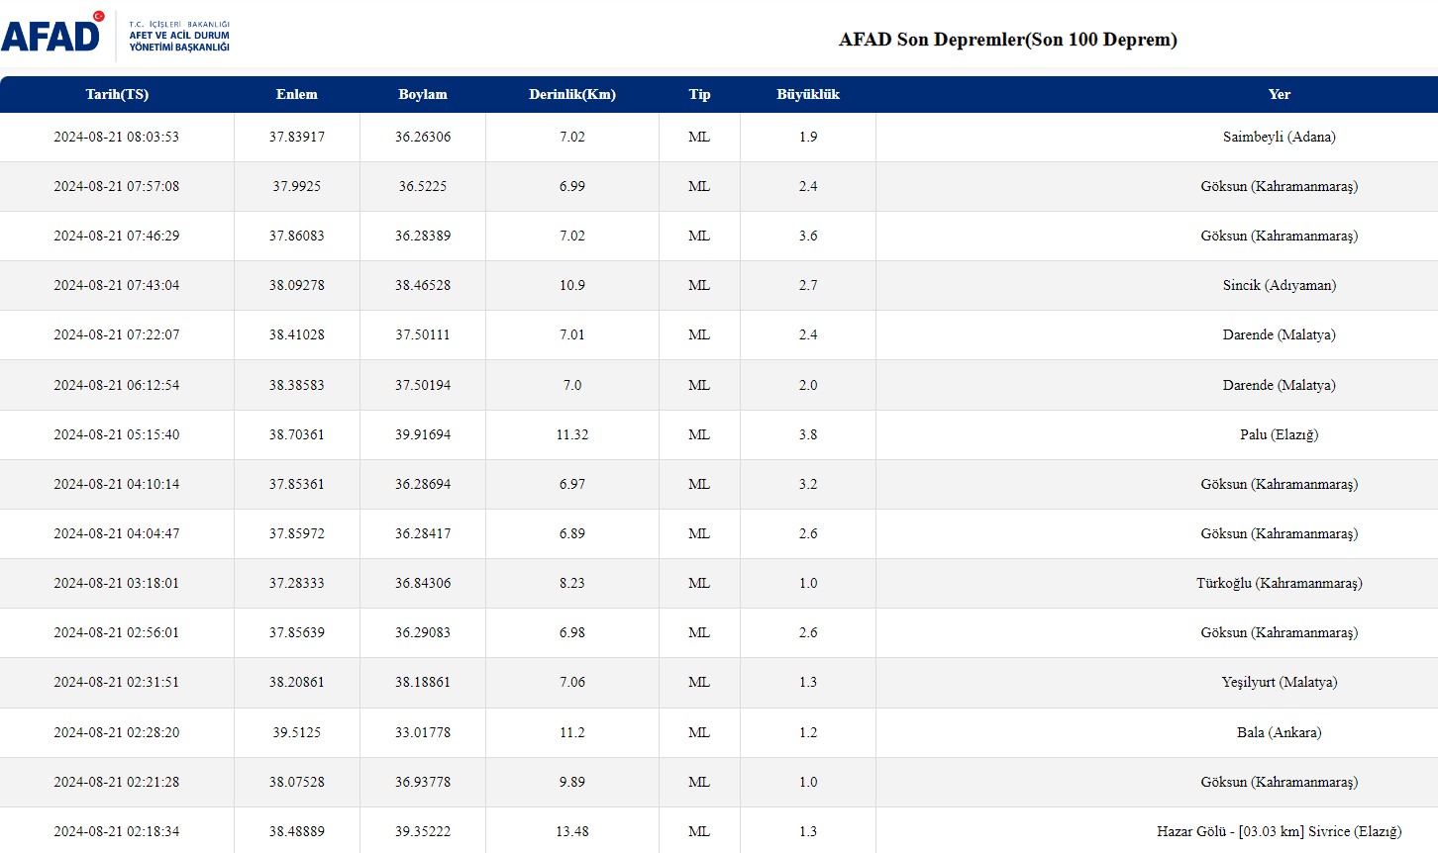
Task: Click the Enlem column header
Action: [x=297, y=94]
